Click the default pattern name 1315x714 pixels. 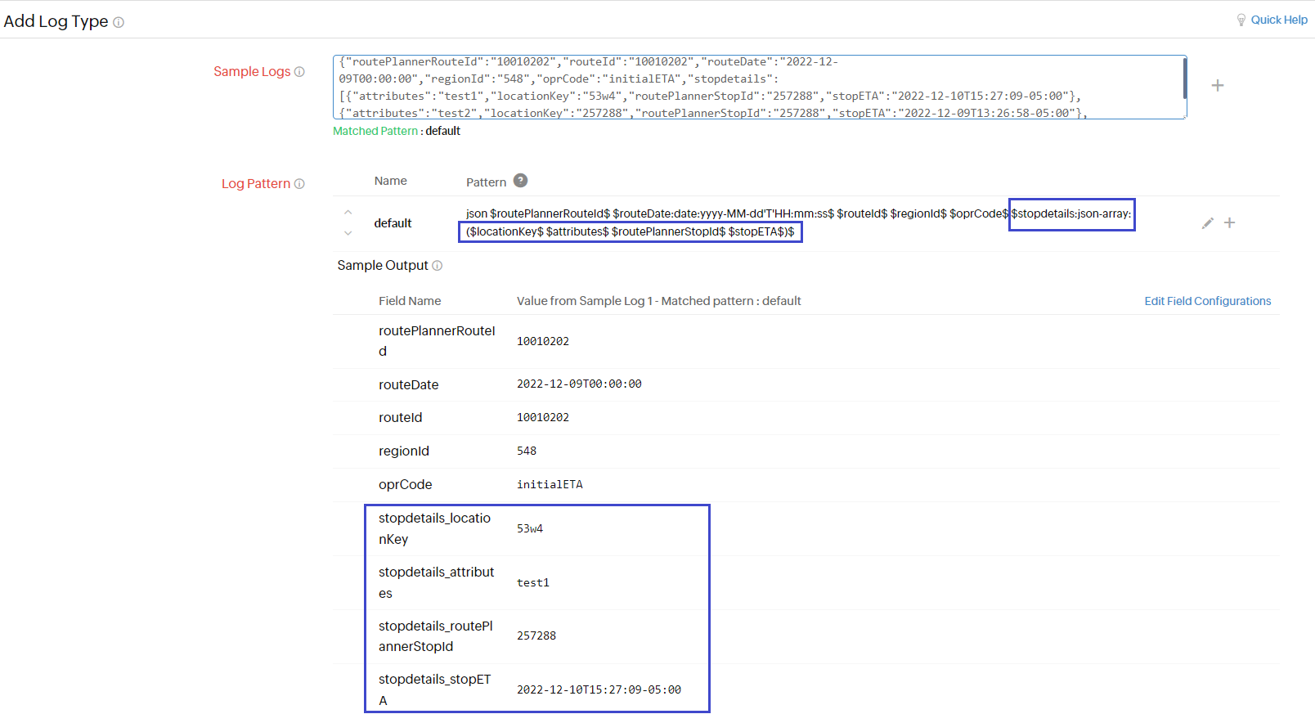coord(393,223)
